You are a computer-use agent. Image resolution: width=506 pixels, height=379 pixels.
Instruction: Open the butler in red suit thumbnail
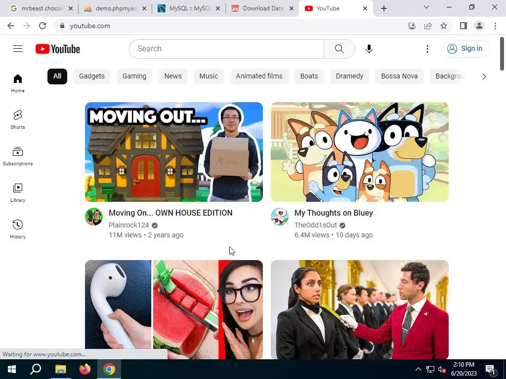pos(360,309)
